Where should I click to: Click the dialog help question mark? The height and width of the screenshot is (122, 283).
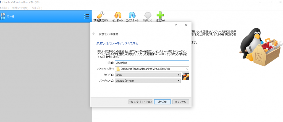(x=176, y=25)
